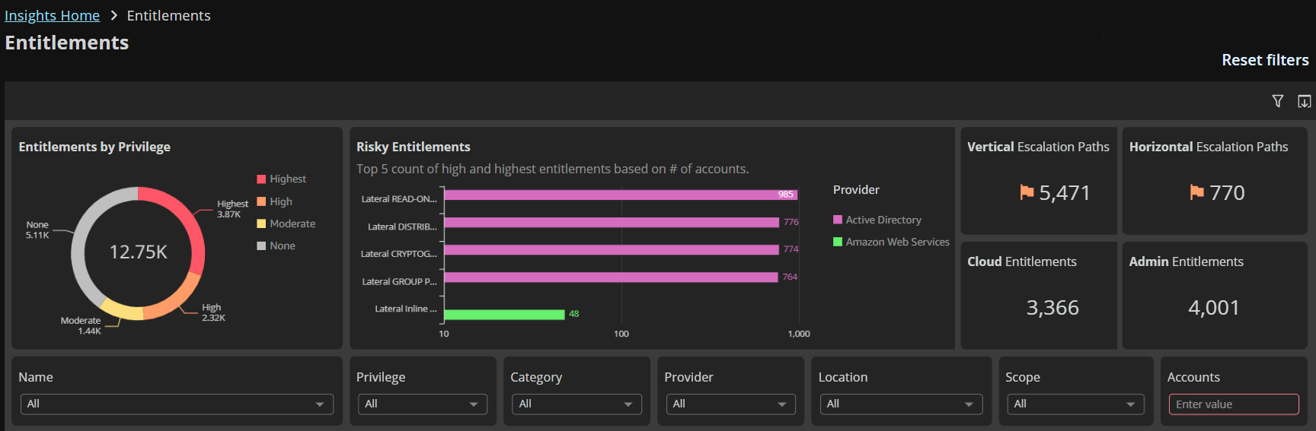1316x431 pixels.
Task: Expand the Category filter dropdown
Action: coord(577,404)
